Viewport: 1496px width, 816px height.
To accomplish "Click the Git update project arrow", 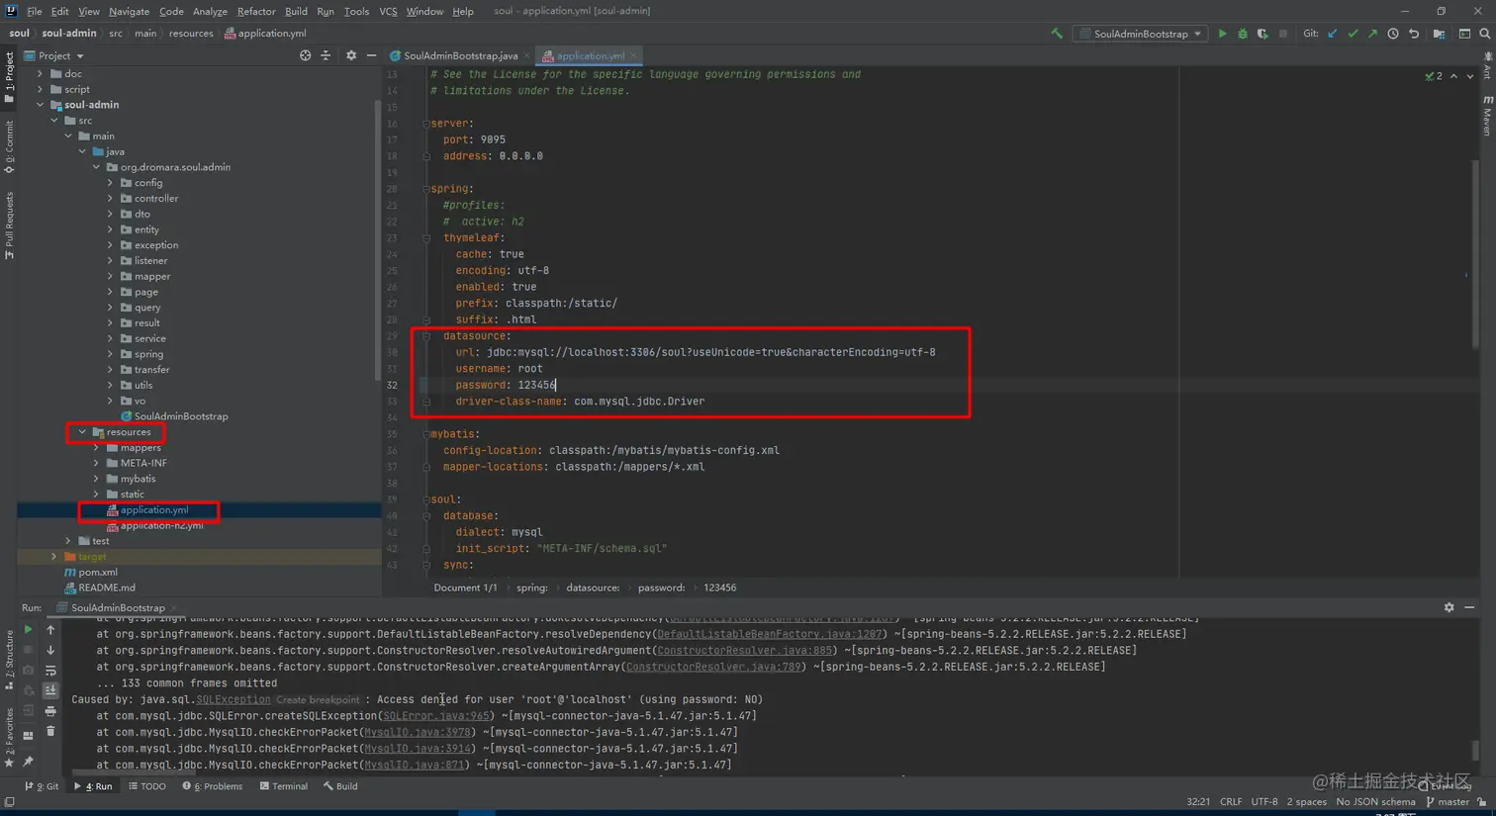I will (x=1333, y=34).
